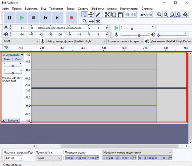Adjust the track gain slider
Image resolution: width=192 pixels, height=166 pixels.
click(x=12, y=66)
